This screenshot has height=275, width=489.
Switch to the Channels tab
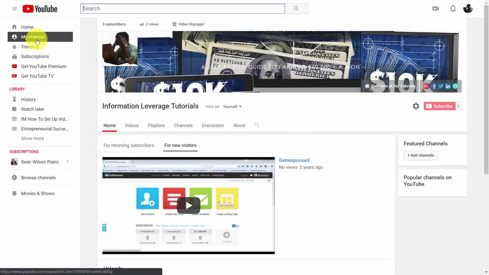click(183, 125)
